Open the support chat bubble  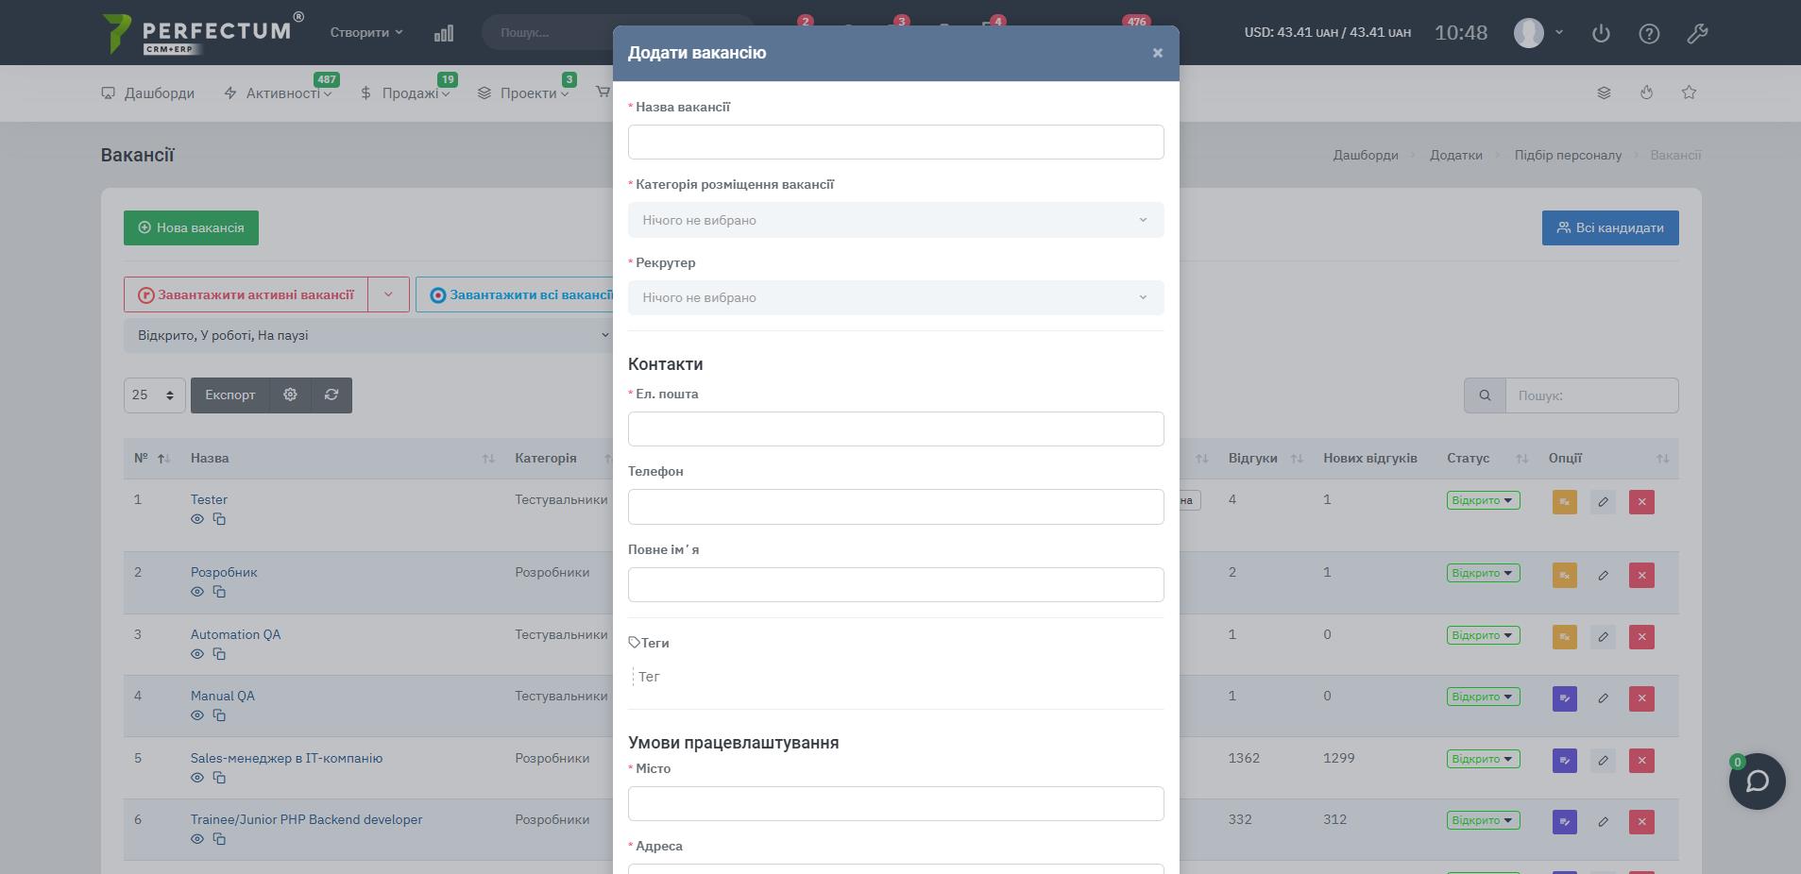pyautogui.click(x=1757, y=782)
